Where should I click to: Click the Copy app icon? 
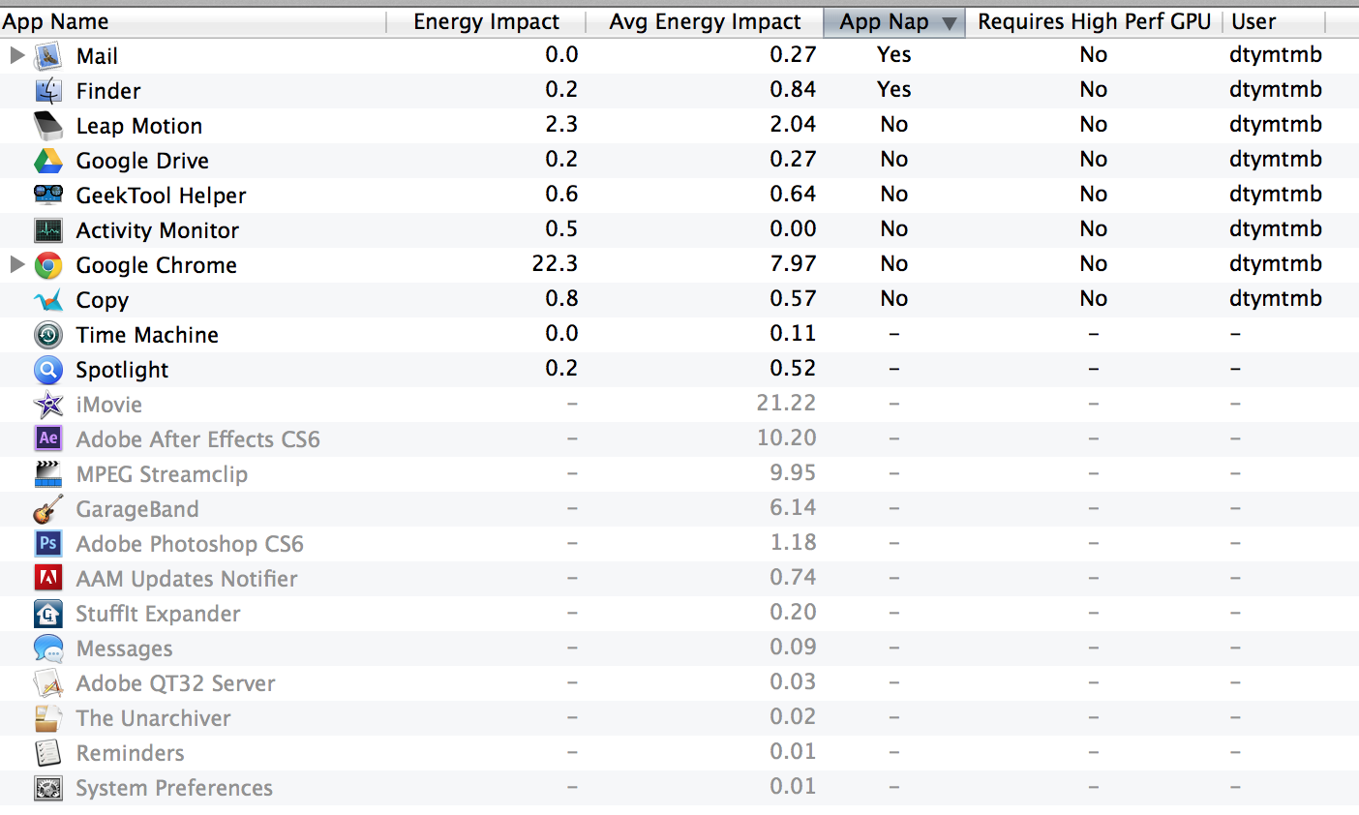(x=48, y=300)
